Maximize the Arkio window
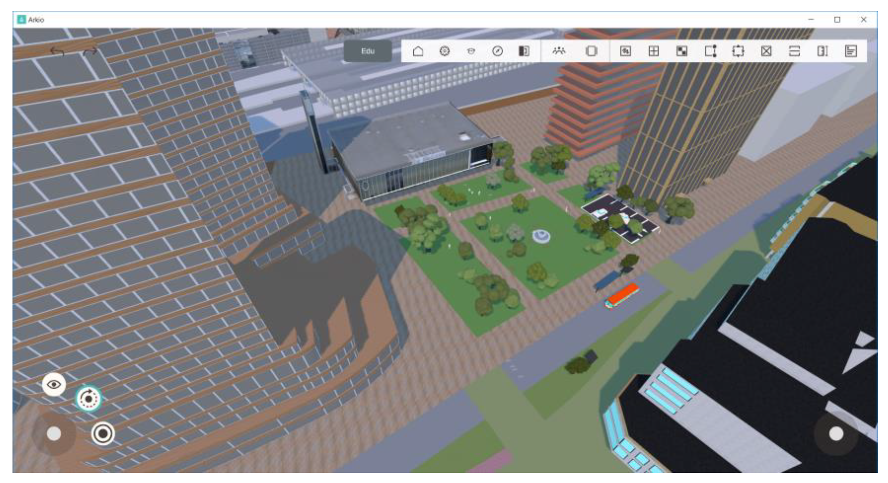Viewport: 888px width, 483px height. tap(837, 20)
